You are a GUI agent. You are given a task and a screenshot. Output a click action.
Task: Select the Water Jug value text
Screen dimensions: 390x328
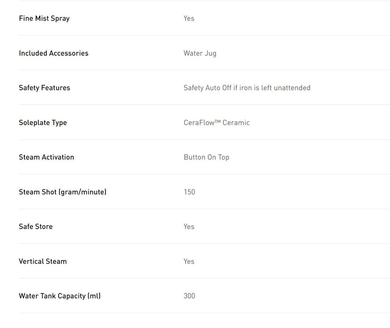click(200, 53)
